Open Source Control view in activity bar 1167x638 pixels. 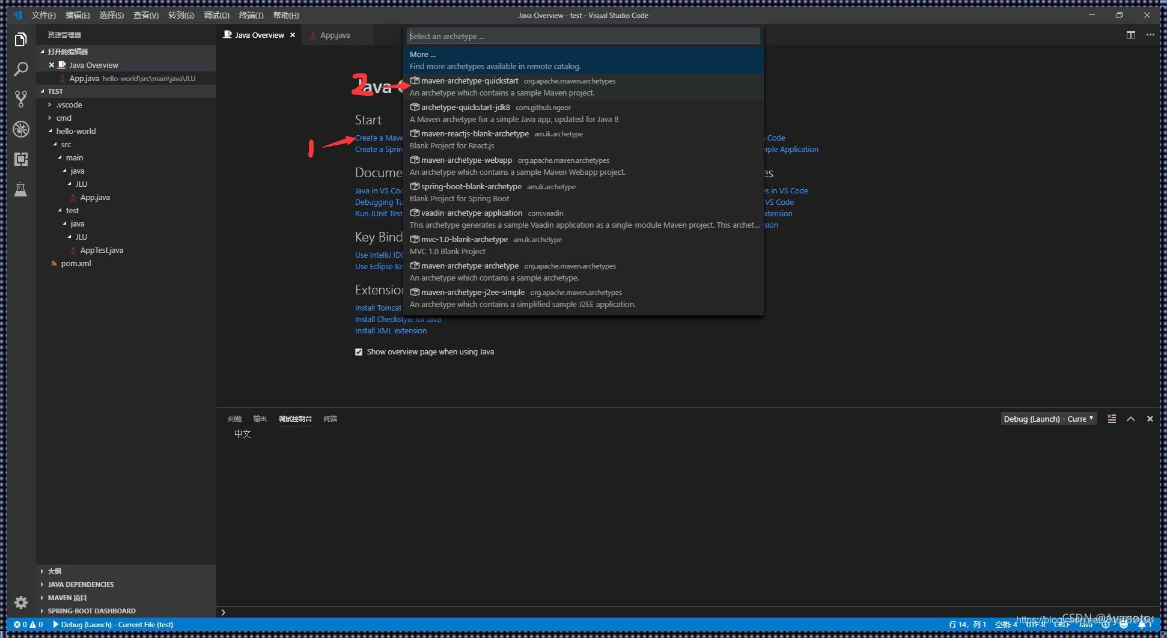tap(20, 99)
